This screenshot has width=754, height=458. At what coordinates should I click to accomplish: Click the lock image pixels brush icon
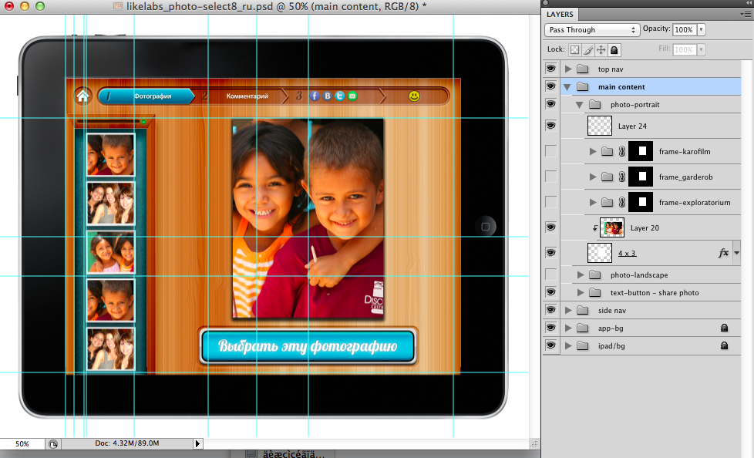click(587, 50)
